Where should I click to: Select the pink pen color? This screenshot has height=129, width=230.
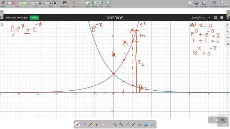pyautogui.click(x=18, y=3)
